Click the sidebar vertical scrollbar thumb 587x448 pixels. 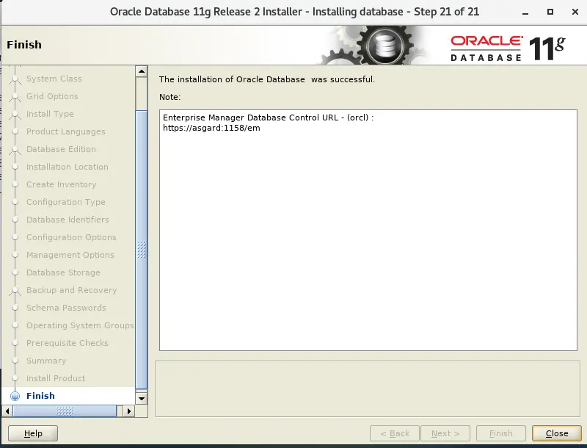pos(142,250)
